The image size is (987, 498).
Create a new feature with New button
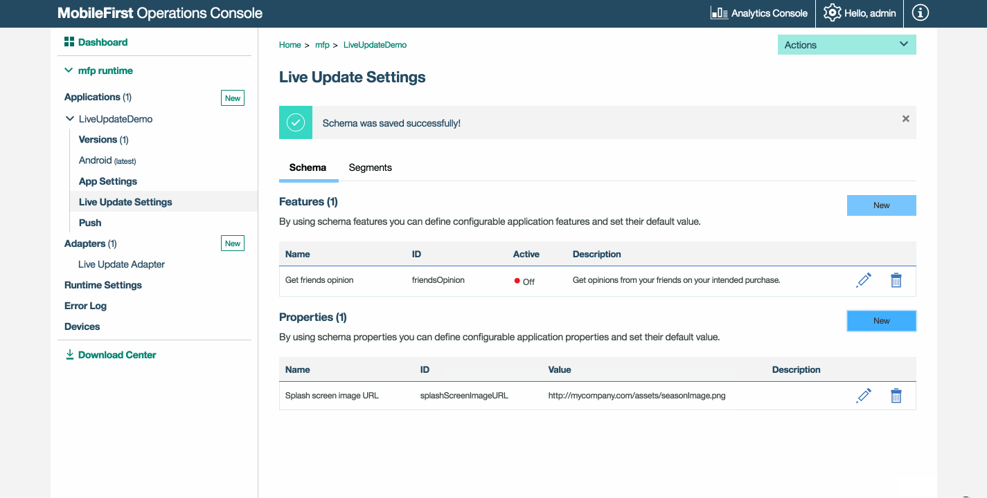coord(882,205)
